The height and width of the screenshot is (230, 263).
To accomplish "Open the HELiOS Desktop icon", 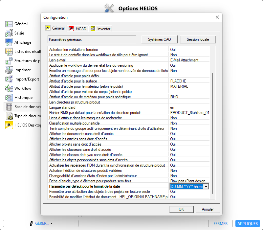I will pyautogui.click(x=9, y=125).
